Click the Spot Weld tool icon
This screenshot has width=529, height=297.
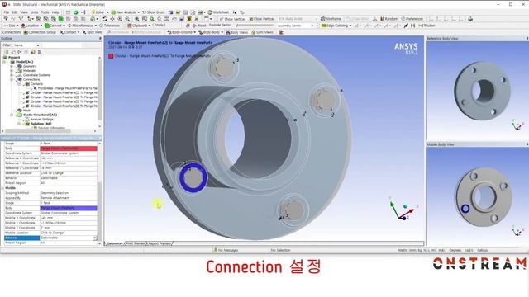pos(84,32)
